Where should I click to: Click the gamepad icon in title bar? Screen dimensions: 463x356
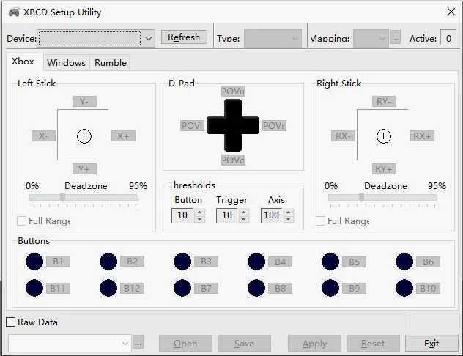pyautogui.click(x=14, y=12)
